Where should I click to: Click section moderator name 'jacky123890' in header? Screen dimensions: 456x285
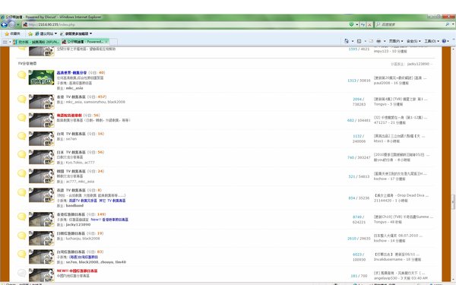coord(418,64)
